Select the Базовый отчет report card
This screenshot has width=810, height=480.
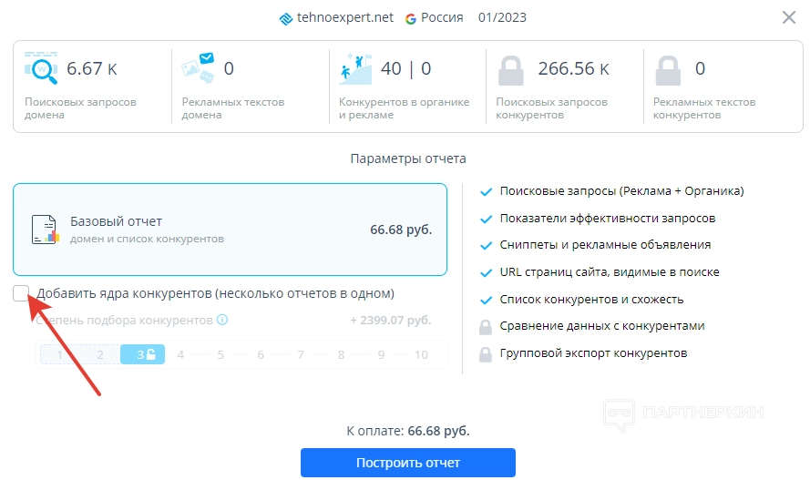click(230, 230)
